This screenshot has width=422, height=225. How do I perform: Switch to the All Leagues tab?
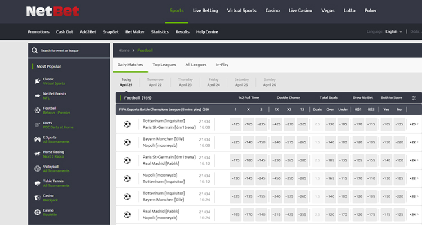pyautogui.click(x=196, y=65)
